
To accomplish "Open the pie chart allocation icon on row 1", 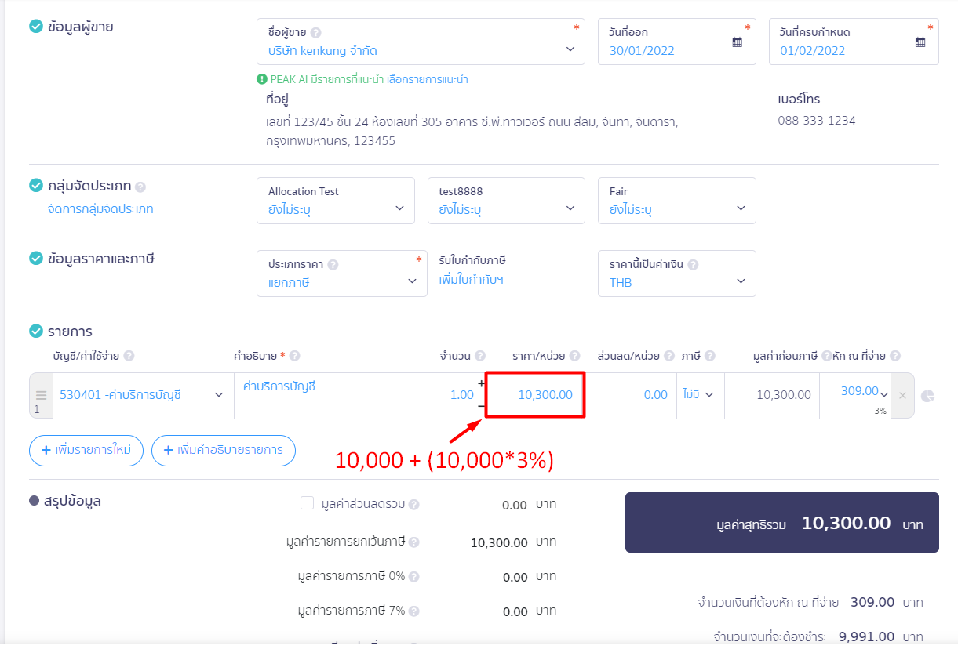I will [927, 395].
